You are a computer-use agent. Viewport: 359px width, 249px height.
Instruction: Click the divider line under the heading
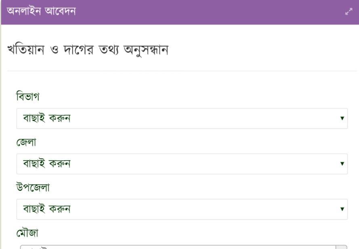coord(182,71)
